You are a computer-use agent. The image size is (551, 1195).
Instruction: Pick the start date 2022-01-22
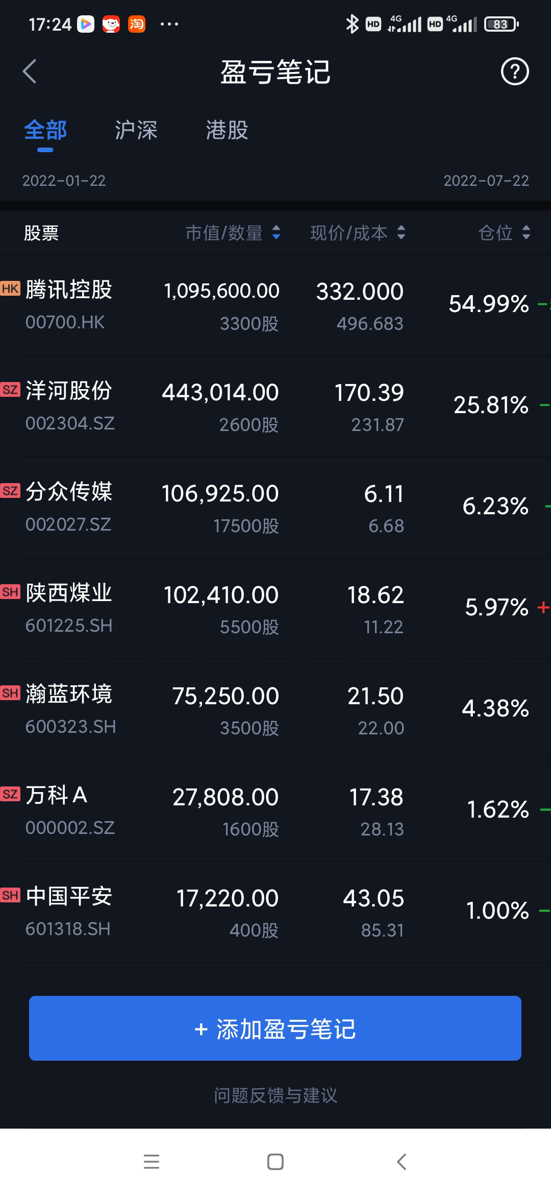64,181
